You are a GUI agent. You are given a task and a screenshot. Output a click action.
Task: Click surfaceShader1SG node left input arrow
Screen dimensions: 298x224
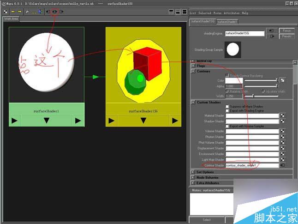point(111,121)
